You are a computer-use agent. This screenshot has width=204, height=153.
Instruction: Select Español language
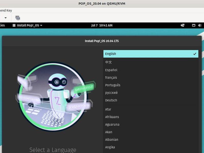[151, 70]
